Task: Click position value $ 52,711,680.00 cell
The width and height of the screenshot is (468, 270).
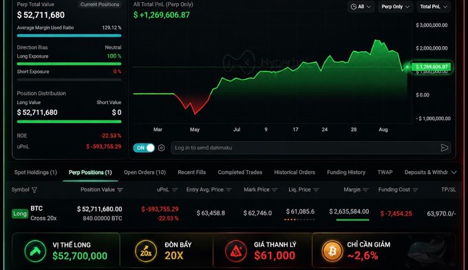Action: [99, 209]
